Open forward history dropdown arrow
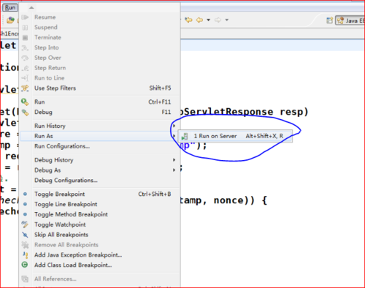 pos(227,20)
